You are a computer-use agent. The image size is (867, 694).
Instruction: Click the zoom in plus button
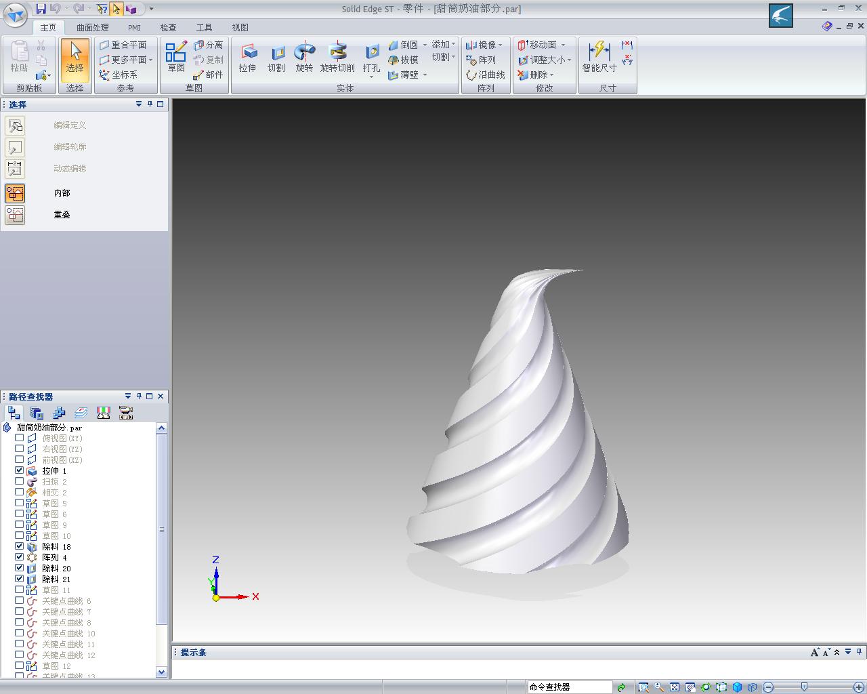click(858, 687)
